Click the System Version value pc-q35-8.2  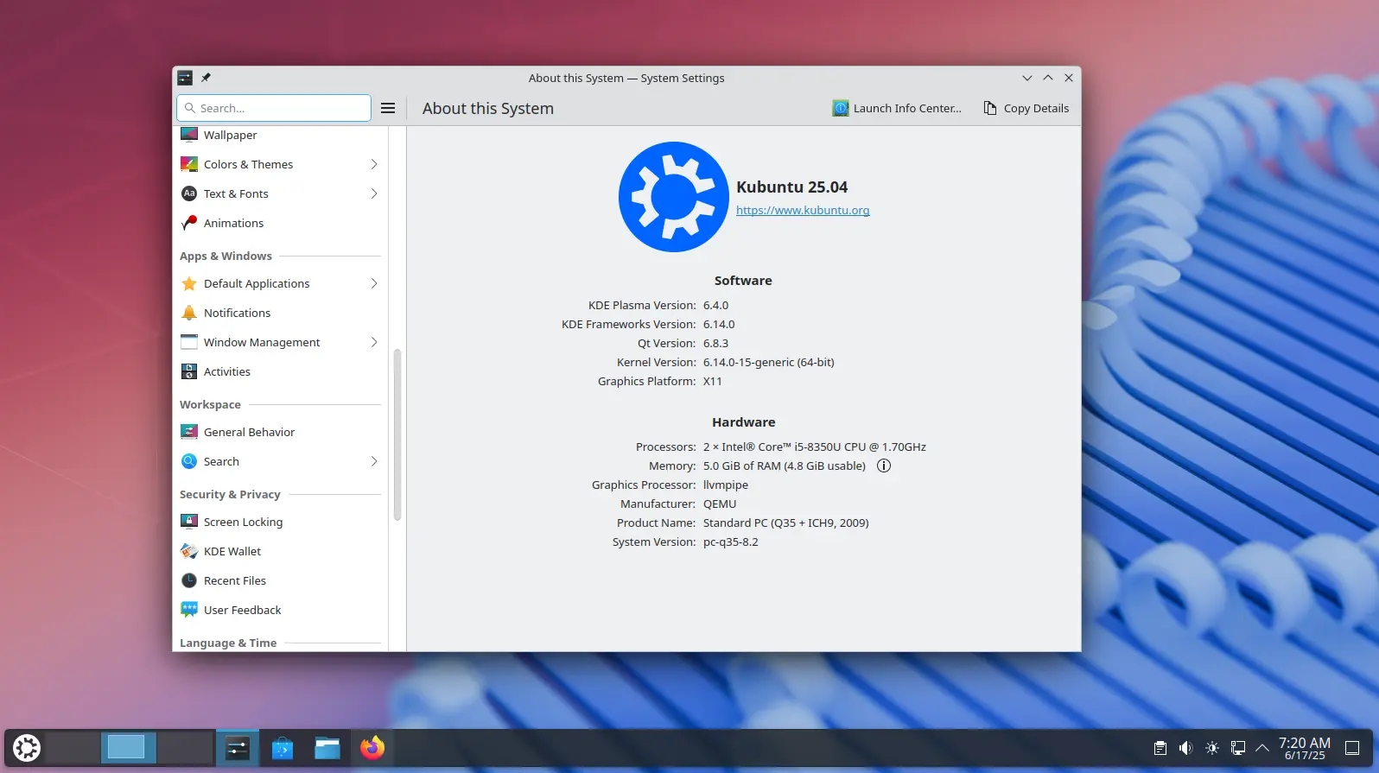coord(730,542)
